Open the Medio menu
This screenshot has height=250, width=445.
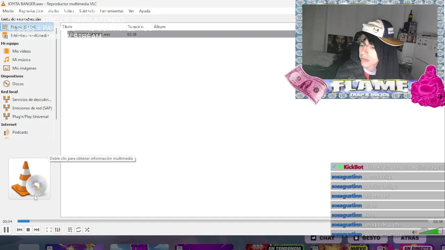(x=8, y=11)
